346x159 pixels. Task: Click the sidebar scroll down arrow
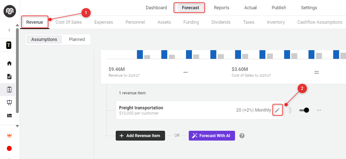(x=17, y=126)
